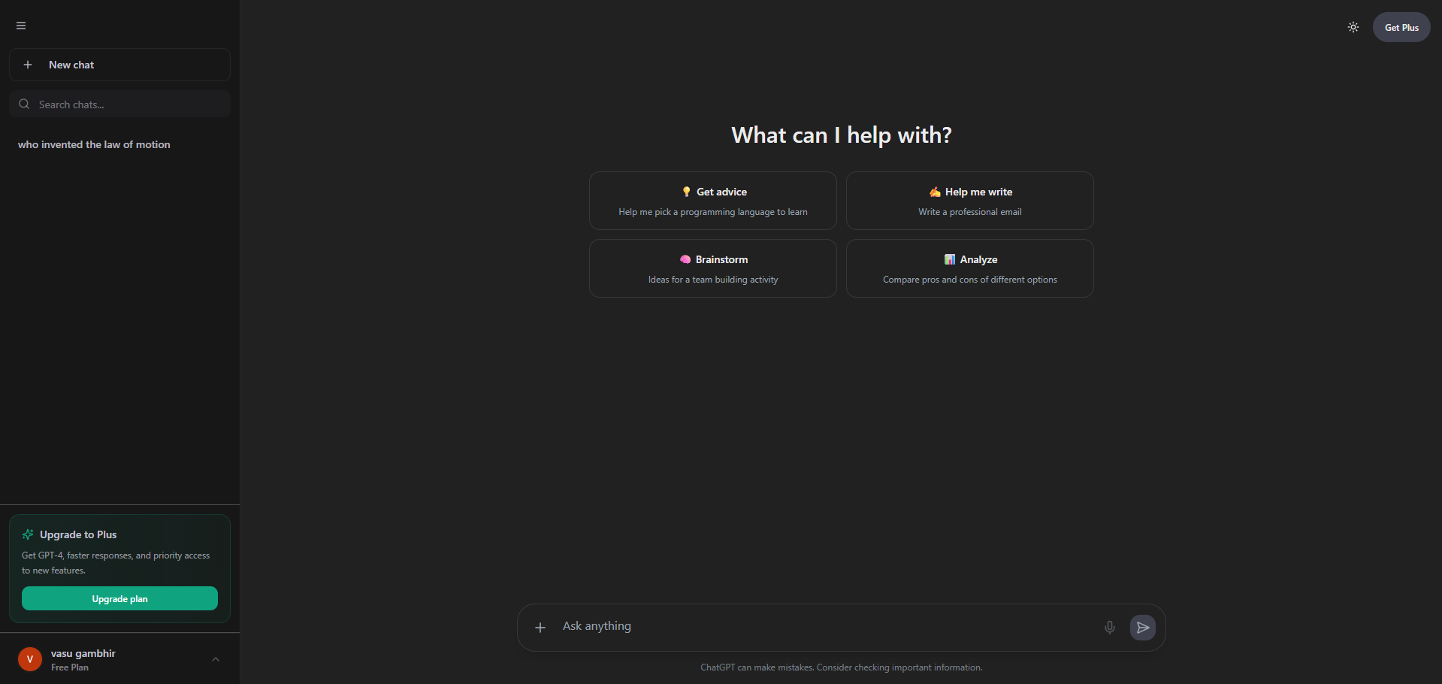The image size is (1442, 684).
Task: Click the plus icon beside New chat
Action: pyautogui.click(x=28, y=65)
